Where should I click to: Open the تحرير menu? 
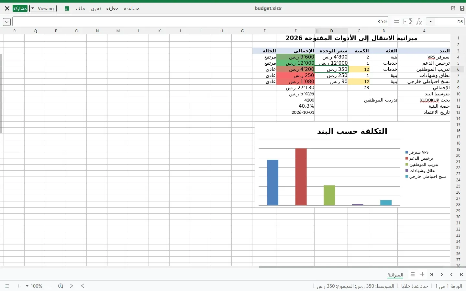point(95,8)
